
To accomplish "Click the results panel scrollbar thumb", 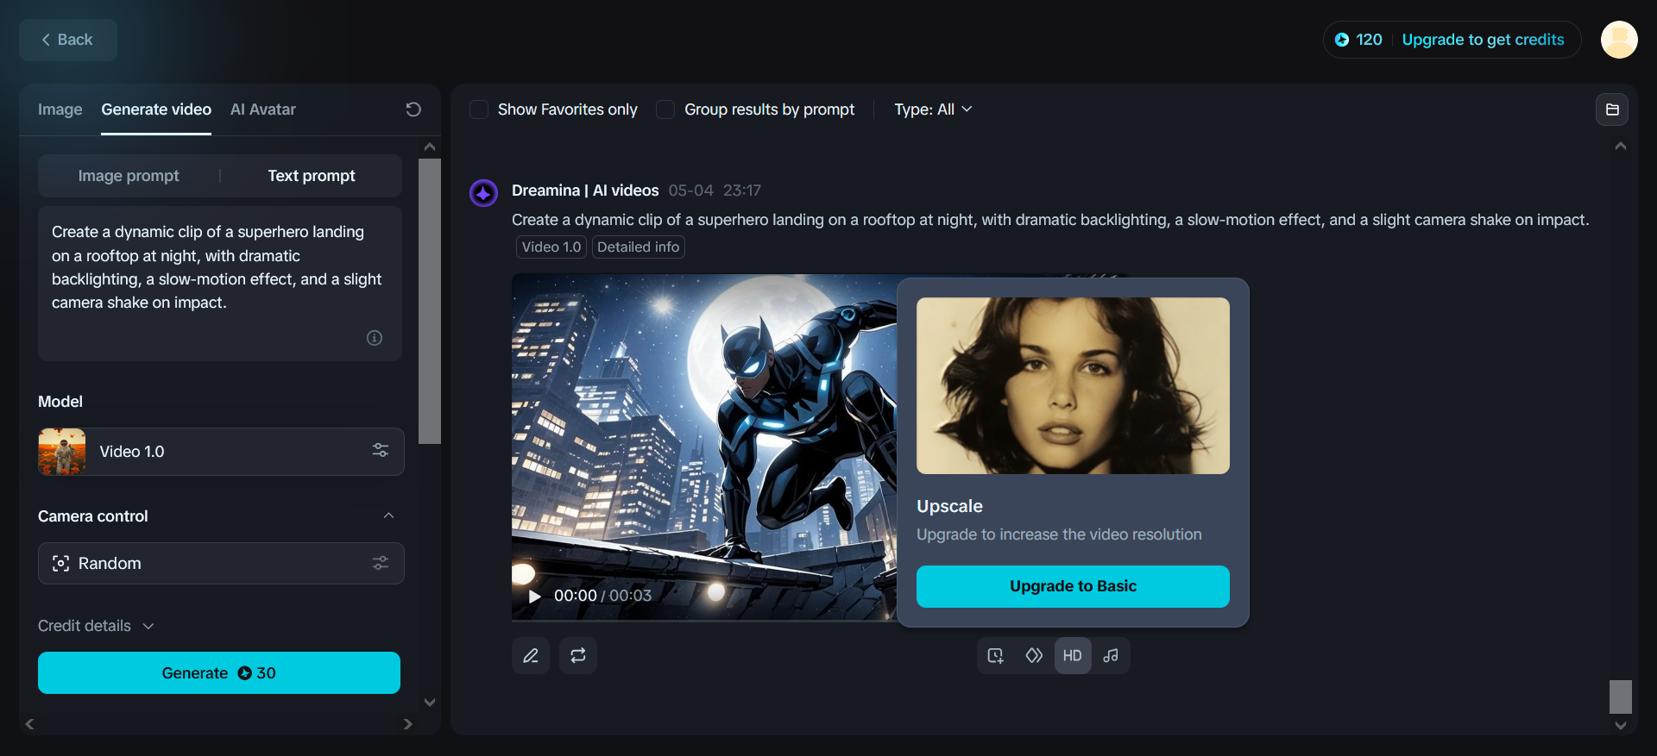I will point(1621,697).
